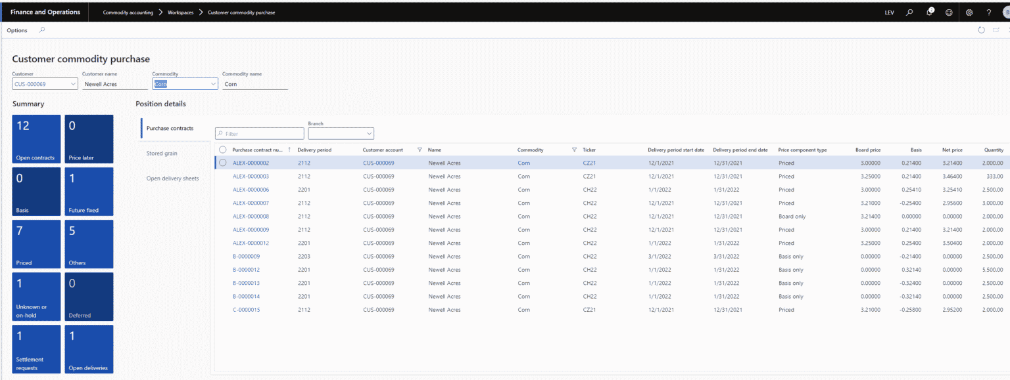The image size is (1010, 380).
Task: Open the Options menu
Action: [x=16, y=30]
